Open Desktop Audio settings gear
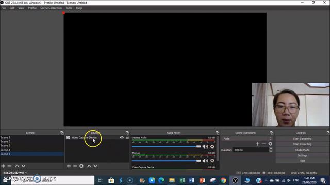Screen dimensions: 330x185 click(212, 146)
